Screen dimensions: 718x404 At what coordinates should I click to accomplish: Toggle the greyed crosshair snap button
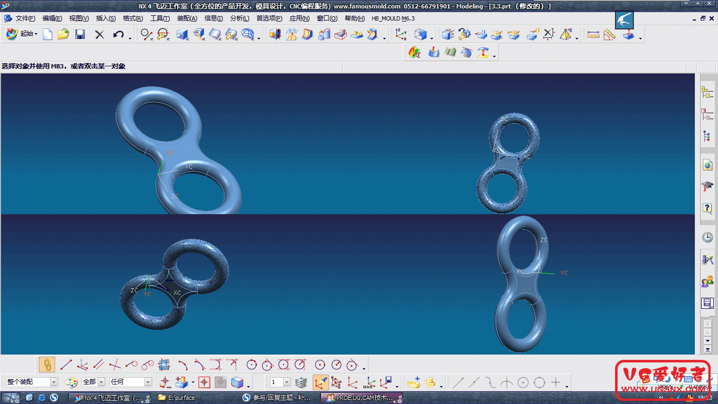(221, 382)
